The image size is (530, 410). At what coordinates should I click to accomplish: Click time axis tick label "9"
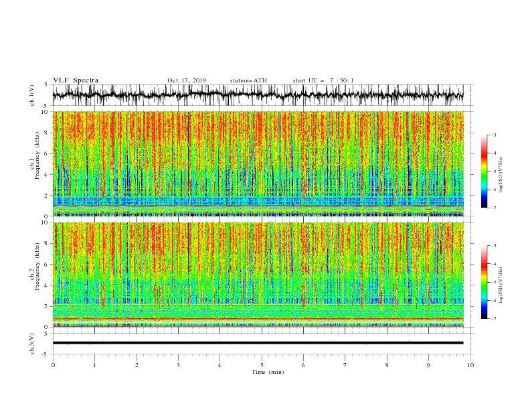pyautogui.click(x=428, y=365)
